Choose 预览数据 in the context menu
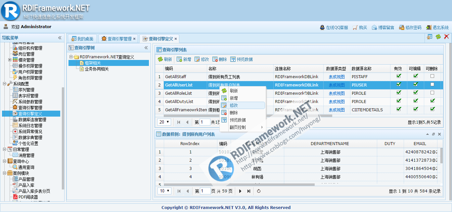This screenshot has height=212, width=452. 243,120
